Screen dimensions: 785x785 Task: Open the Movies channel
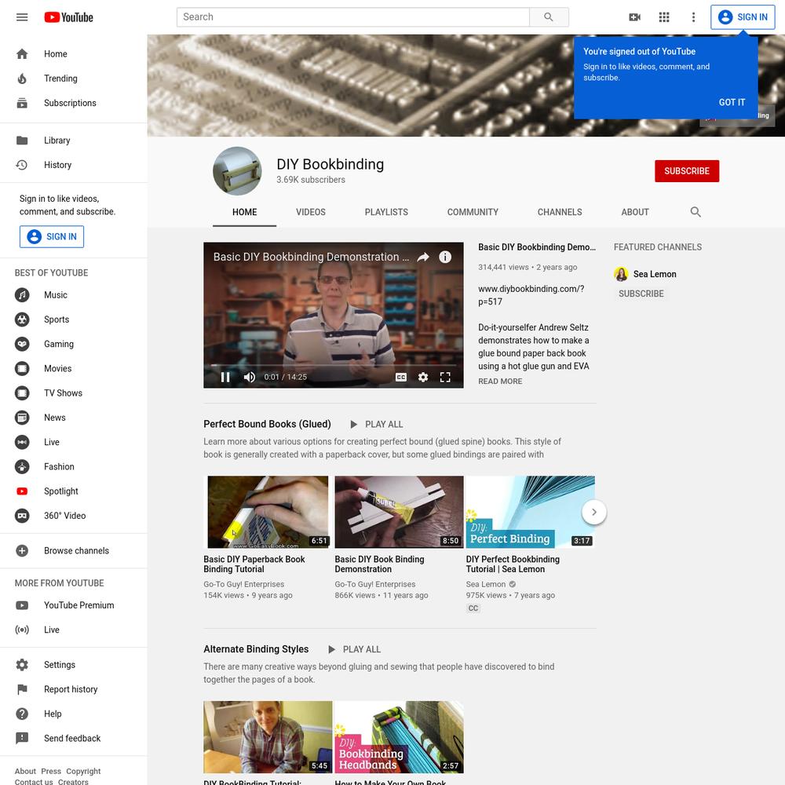(74, 369)
